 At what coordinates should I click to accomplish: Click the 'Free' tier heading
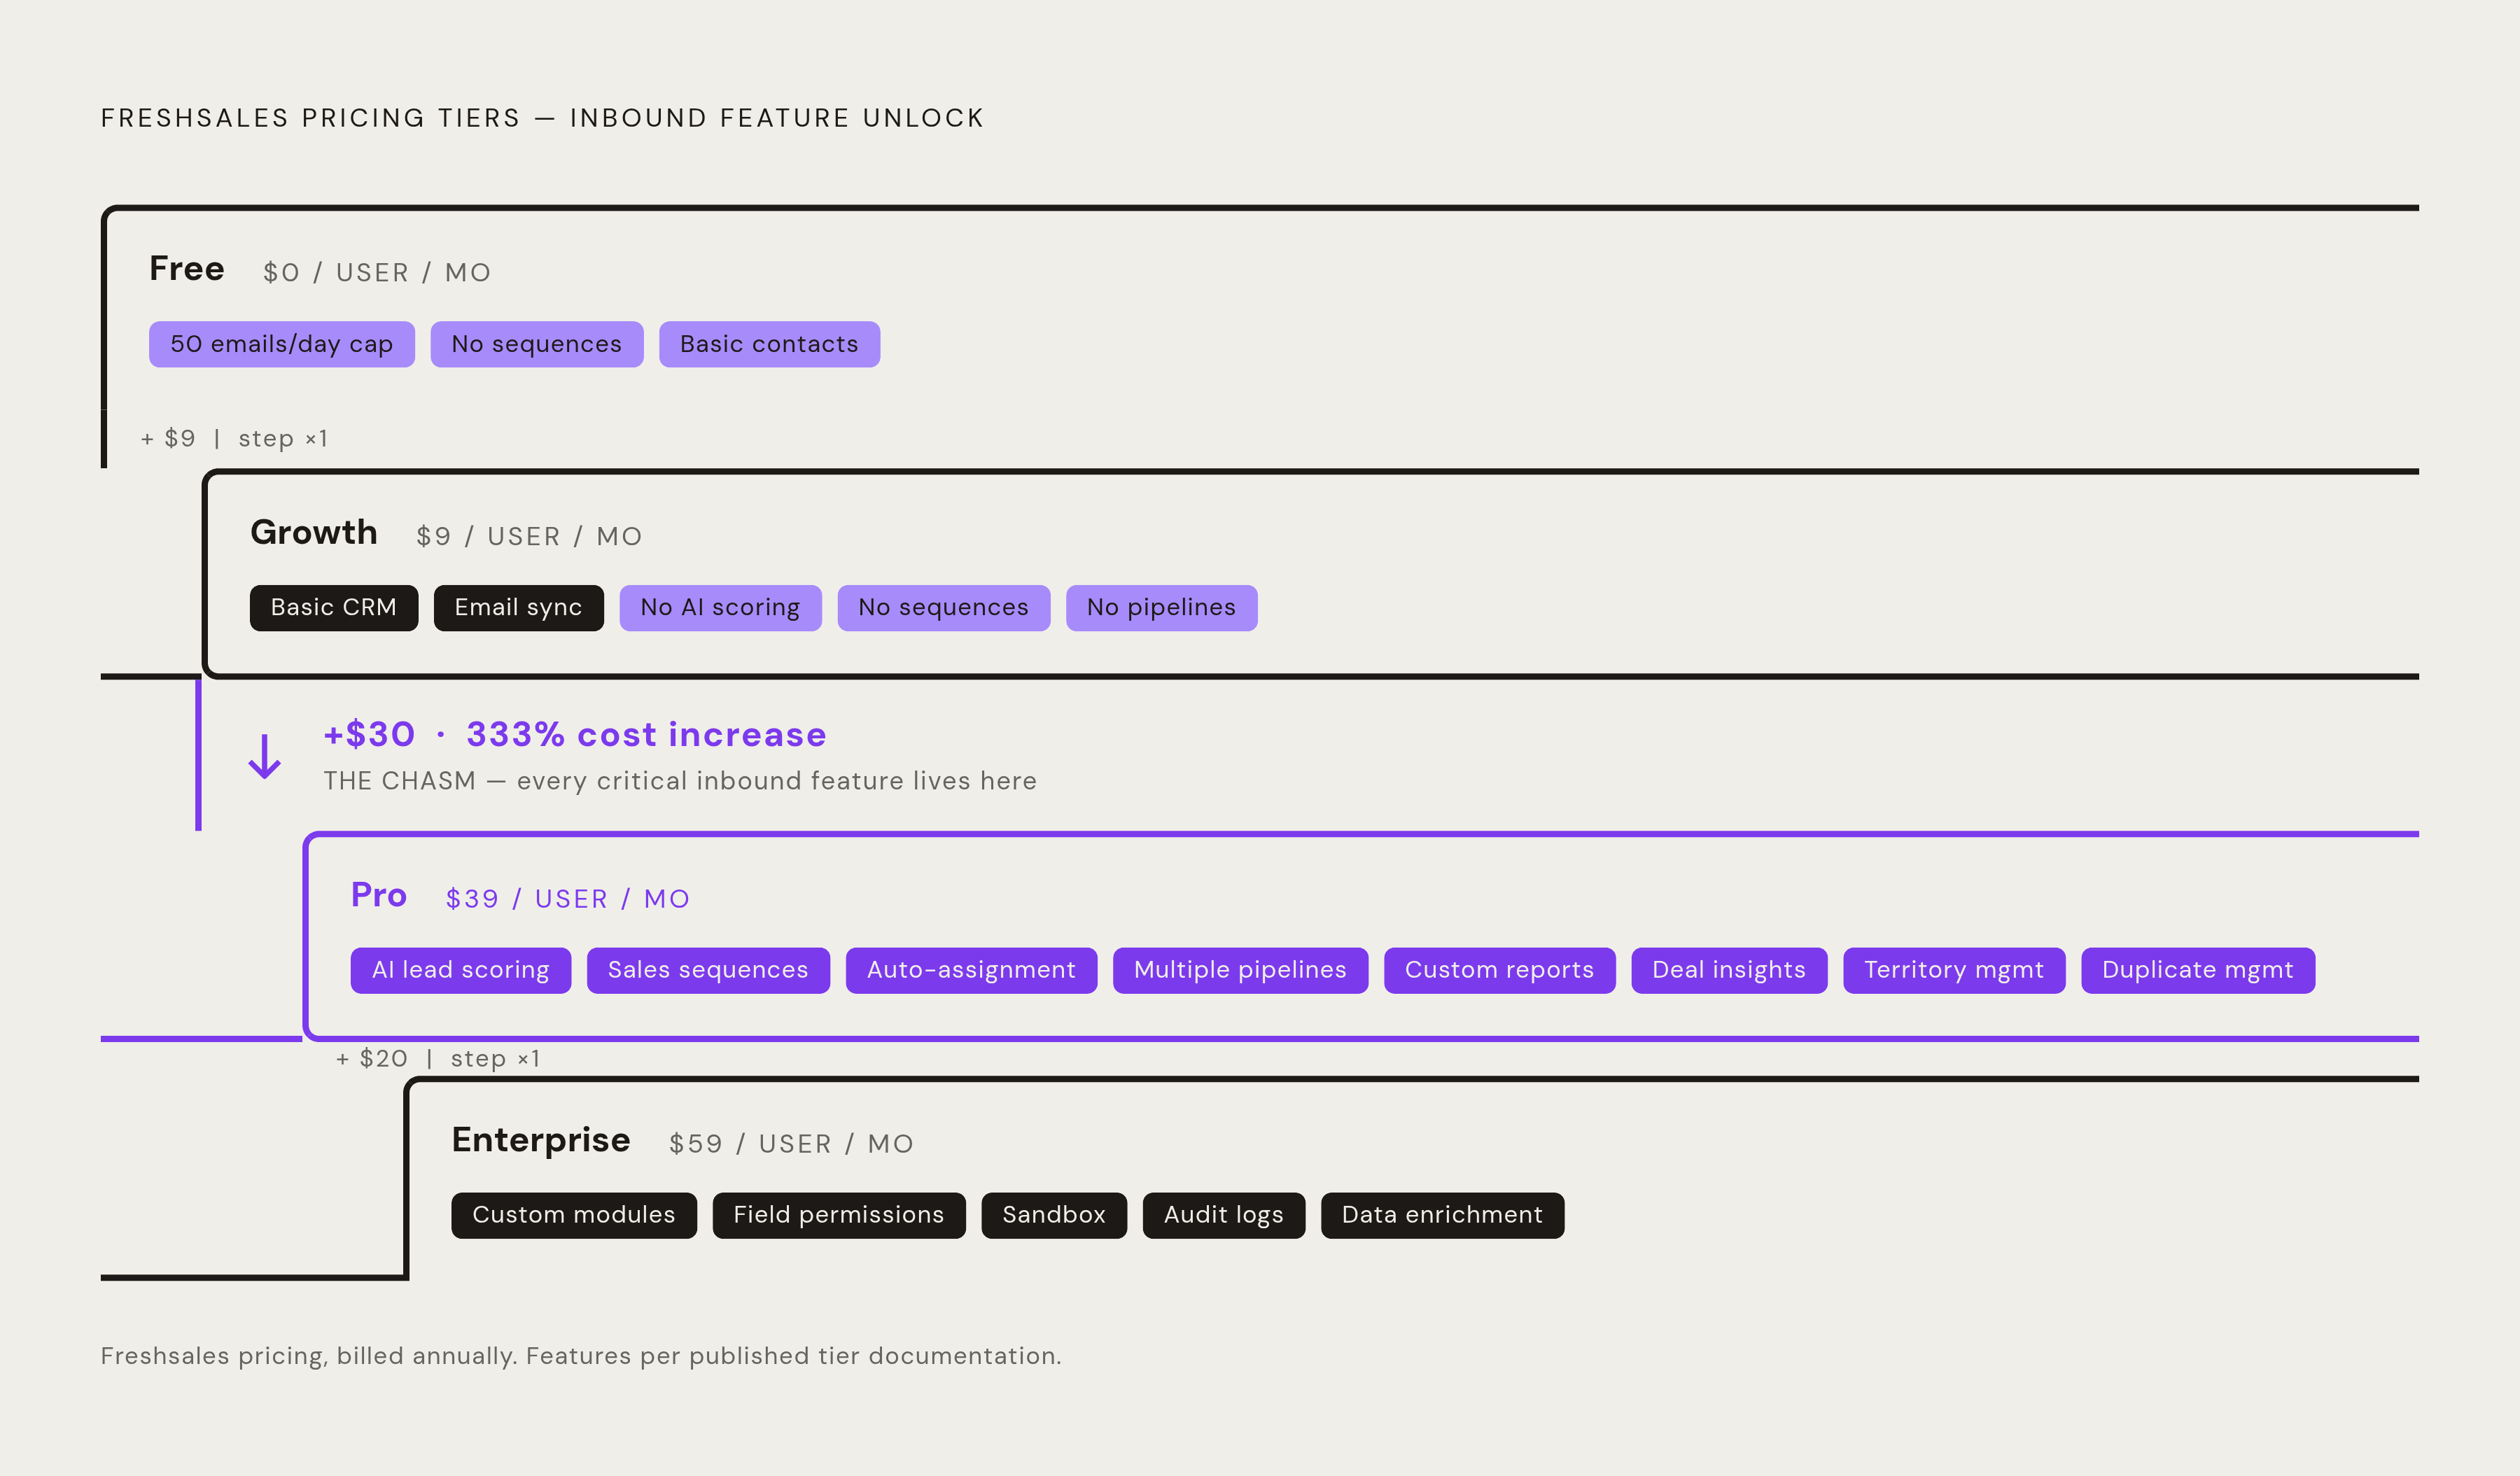(x=187, y=269)
